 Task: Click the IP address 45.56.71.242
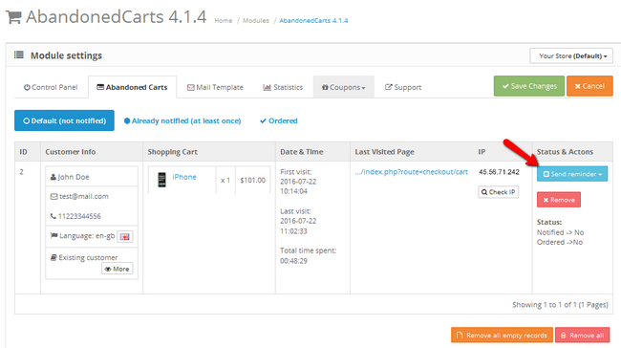pyautogui.click(x=499, y=172)
